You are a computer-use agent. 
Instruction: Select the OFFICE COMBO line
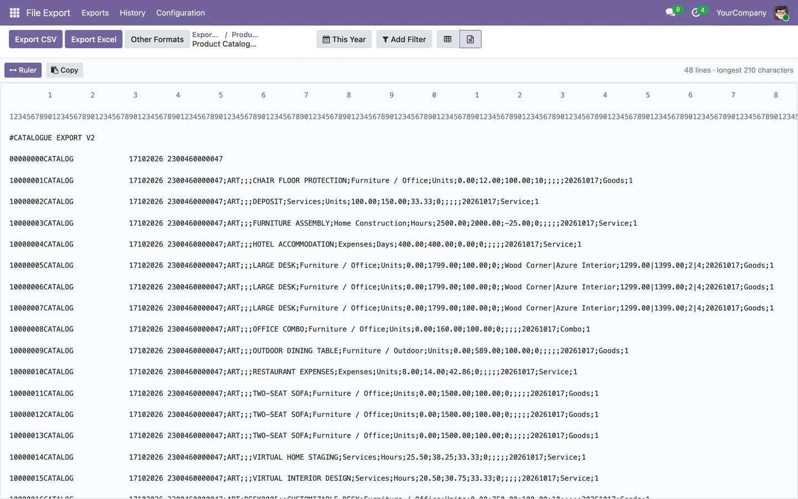point(300,329)
